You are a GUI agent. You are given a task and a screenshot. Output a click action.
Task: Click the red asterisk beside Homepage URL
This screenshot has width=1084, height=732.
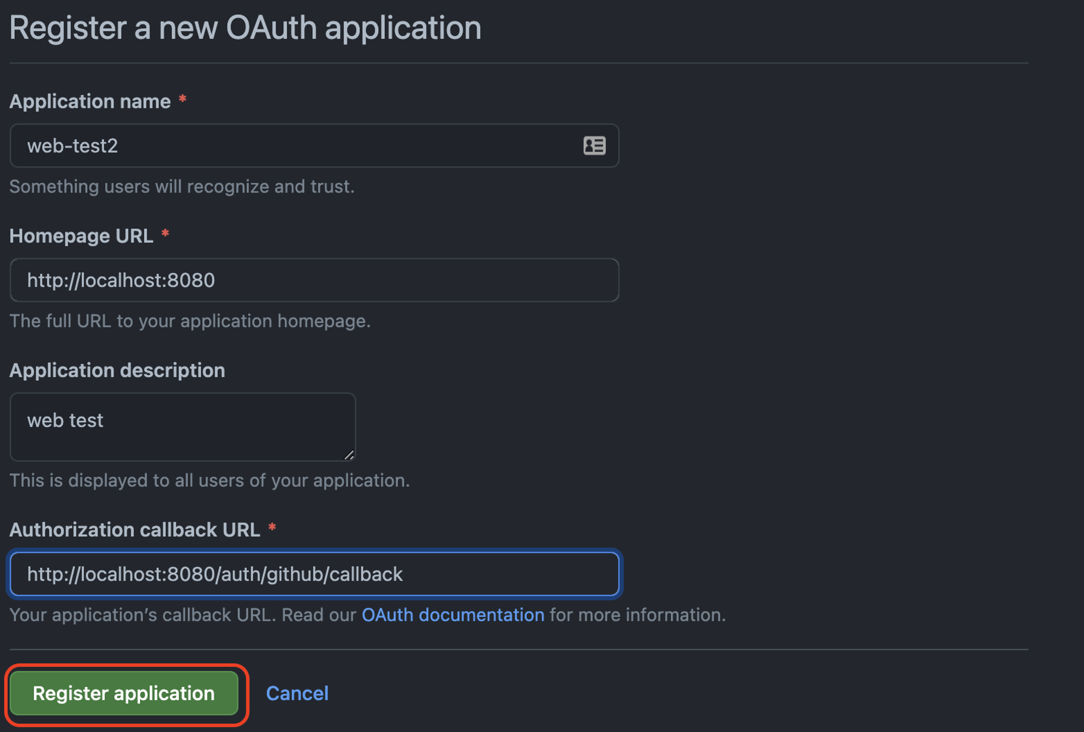(x=165, y=234)
